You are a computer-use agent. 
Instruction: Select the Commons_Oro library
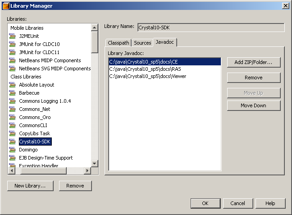tap(35, 117)
